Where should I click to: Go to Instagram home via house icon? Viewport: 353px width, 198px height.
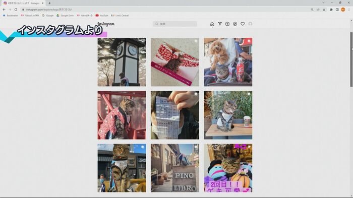[212, 24]
